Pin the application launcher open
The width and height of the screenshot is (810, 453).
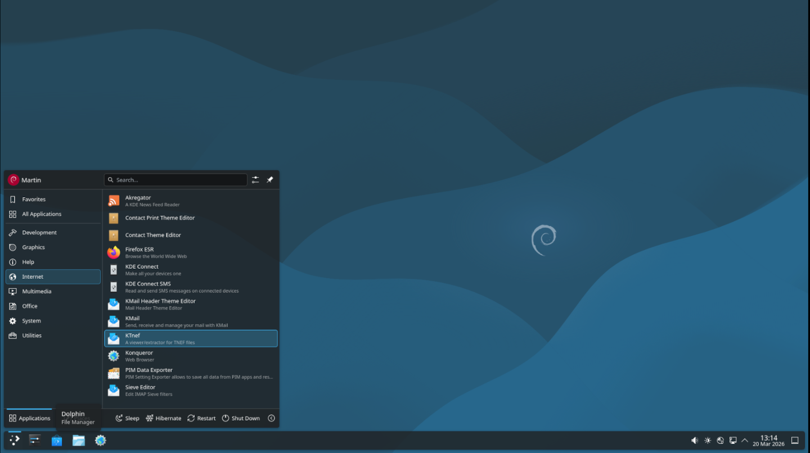pyautogui.click(x=270, y=180)
